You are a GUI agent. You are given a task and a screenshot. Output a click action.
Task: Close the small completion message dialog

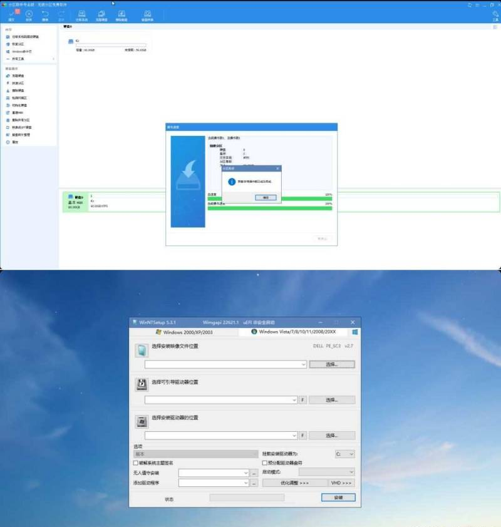coord(277,168)
